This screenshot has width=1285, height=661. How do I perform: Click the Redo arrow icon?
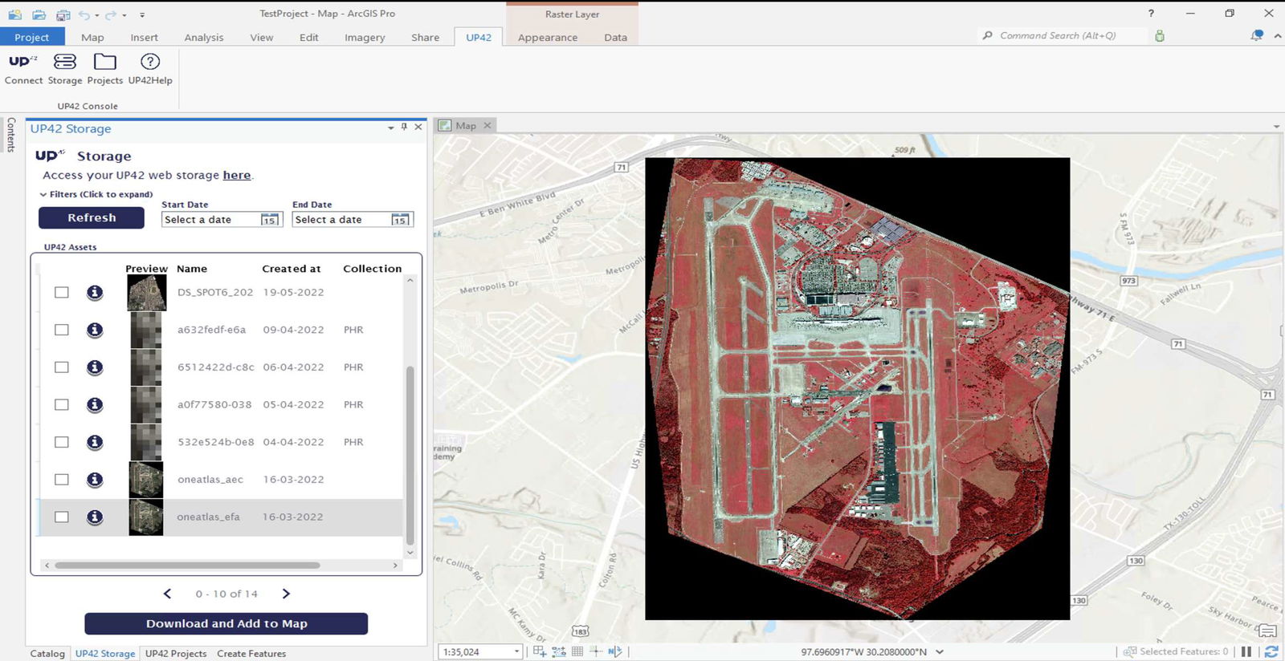click(111, 14)
